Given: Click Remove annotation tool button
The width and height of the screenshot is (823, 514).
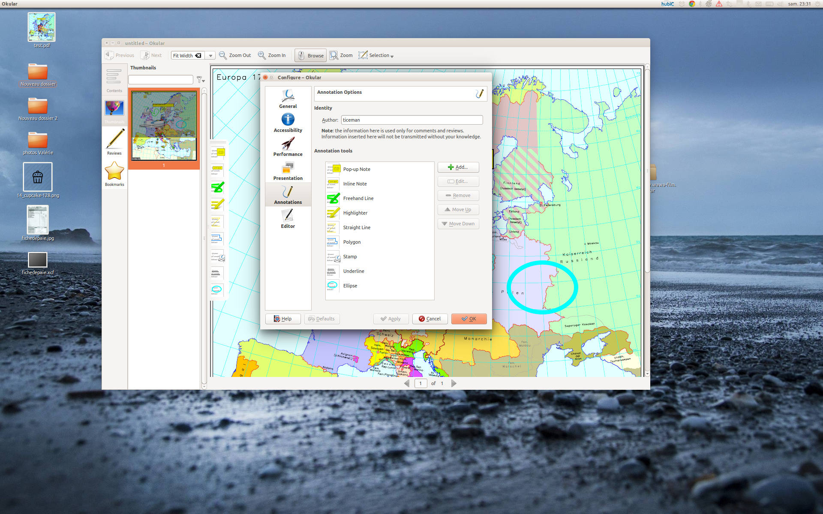Looking at the screenshot, I should coord(458,195).
